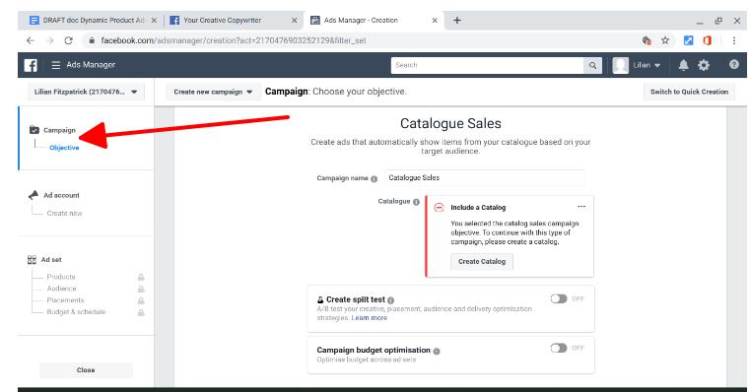Click the Ad account megaphone icon

(x=34, y=195)
